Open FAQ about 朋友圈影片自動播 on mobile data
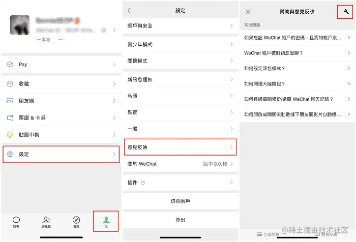The width and height of the screenshot is (356, 242). [x=297, y=114]
